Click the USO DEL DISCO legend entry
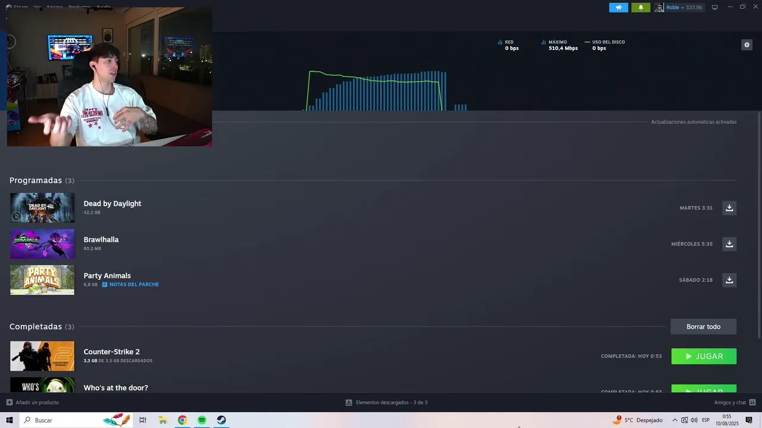Screen dimensions: 762x428 point(605,45)
